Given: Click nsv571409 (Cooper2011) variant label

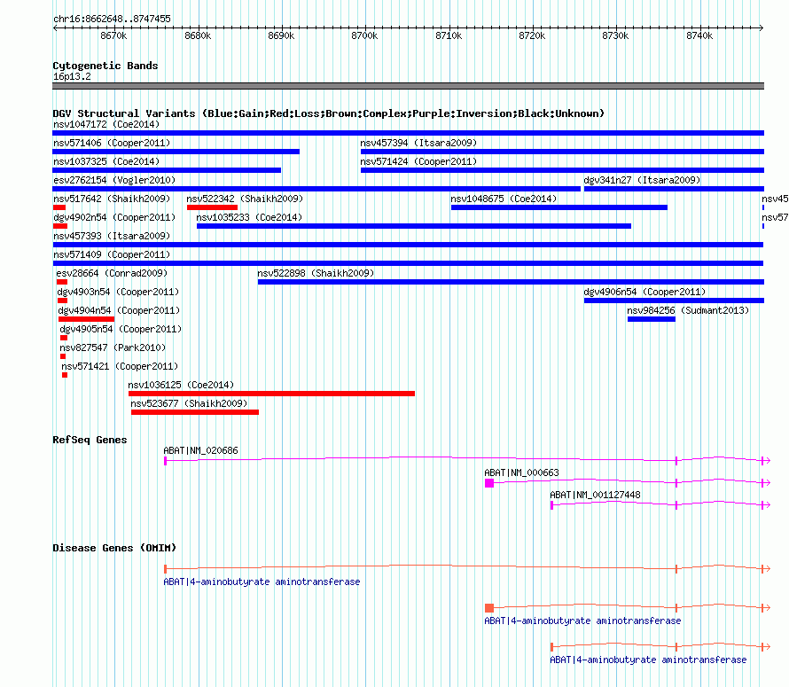Looking at the screenshot, I should (x=112, y=254).
